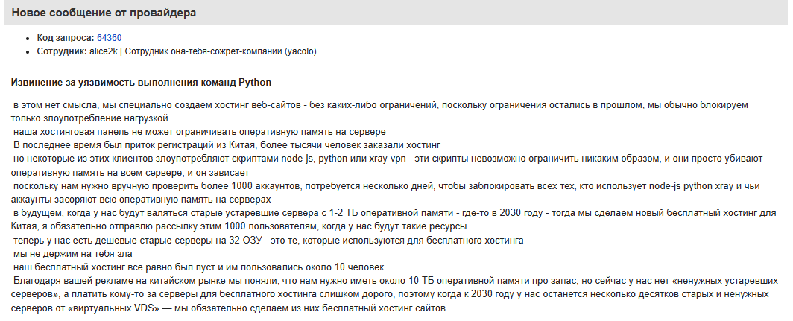The image size is (793, 321).
Task: Click the "Код запроса:" label
Action: pyautogui.click(x=65, y=38)
